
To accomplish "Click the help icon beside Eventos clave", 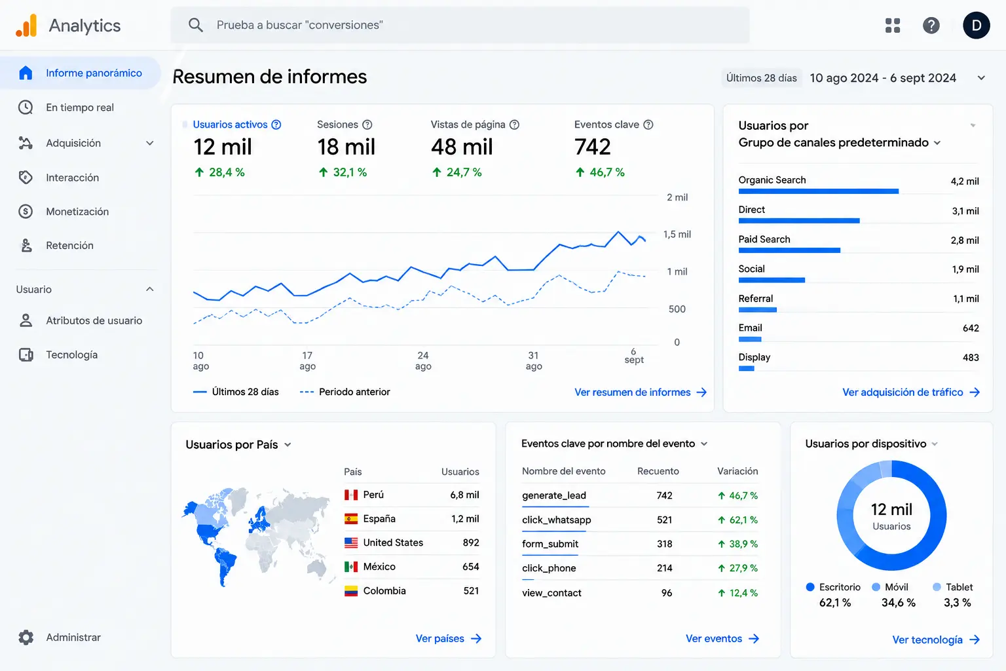I will point(648,125).
